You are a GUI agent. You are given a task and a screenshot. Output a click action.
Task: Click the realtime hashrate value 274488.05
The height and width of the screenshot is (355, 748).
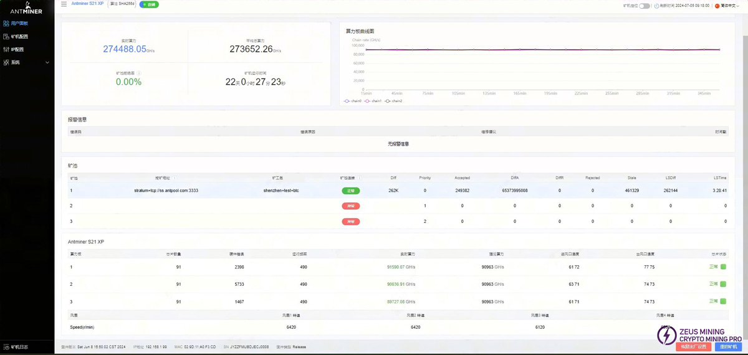coord(125,49)
